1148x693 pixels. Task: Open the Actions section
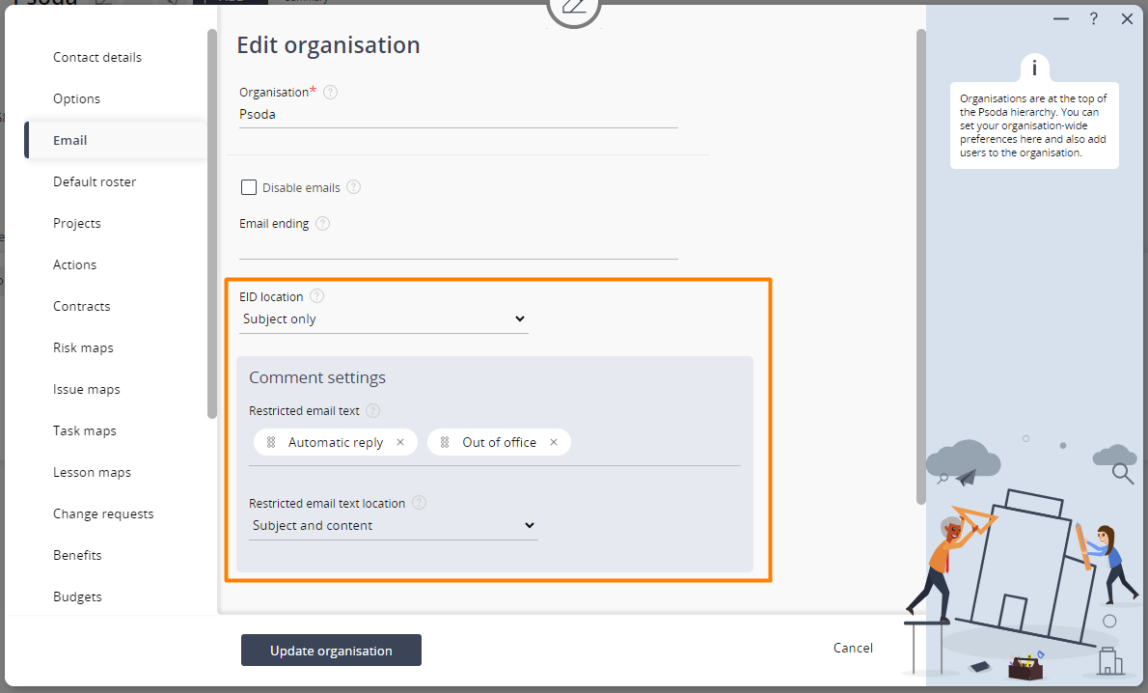(x=74, y=264)
